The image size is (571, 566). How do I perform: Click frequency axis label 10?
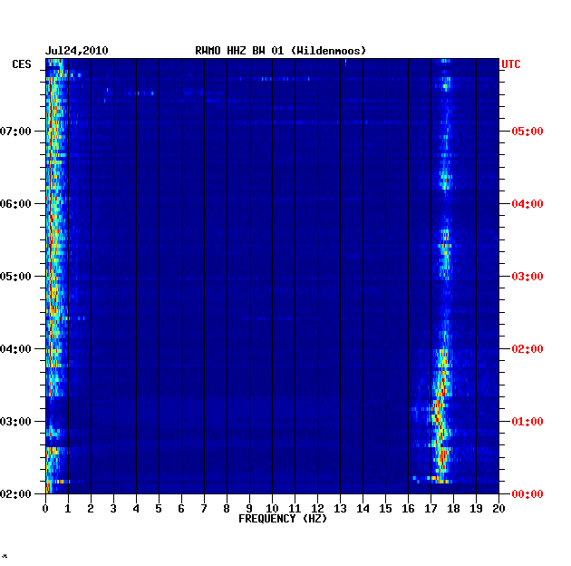coord(272,509)
